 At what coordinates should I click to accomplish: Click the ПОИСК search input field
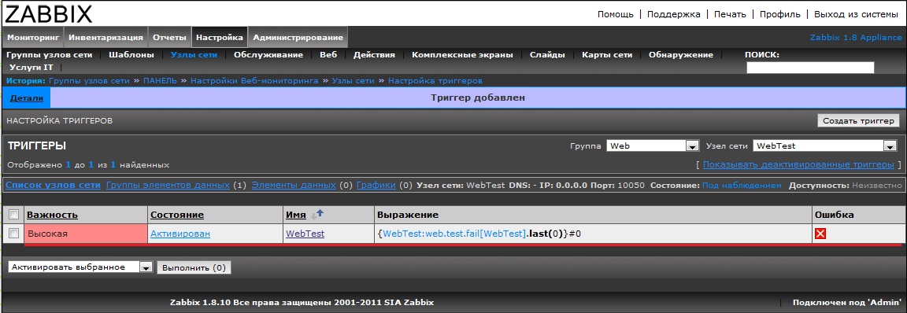pos(810,68)
